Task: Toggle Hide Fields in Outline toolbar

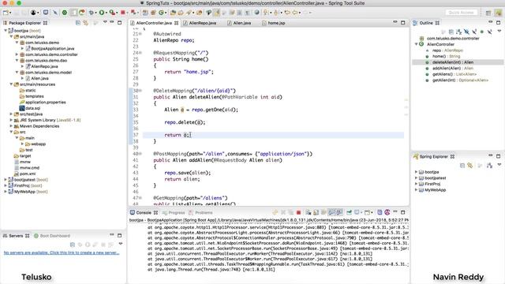Action: click(x=466, y=32)
